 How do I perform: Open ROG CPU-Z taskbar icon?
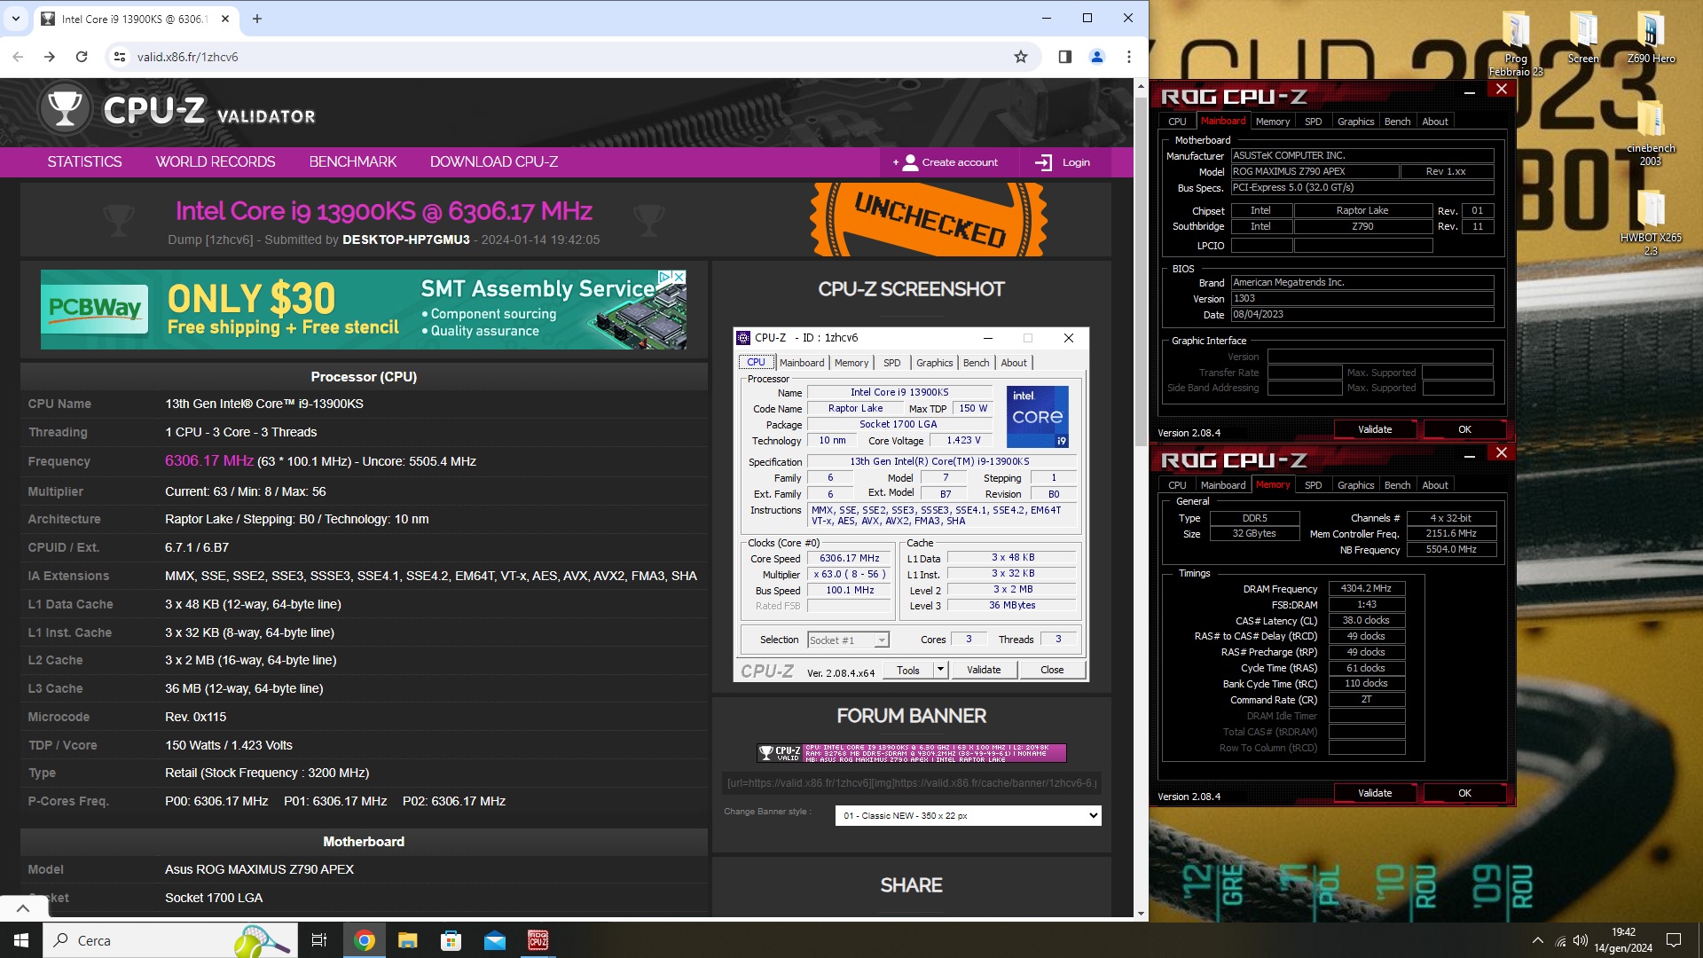[x=538, y=940]
